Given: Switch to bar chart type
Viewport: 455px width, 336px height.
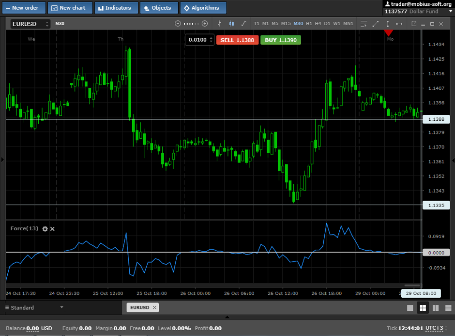Looking at the screenshot, I should [219, 24].
